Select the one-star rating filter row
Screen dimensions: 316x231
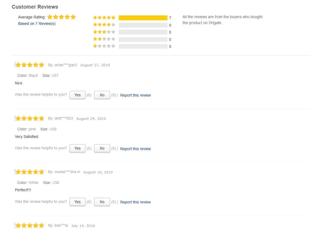point(132,46)
